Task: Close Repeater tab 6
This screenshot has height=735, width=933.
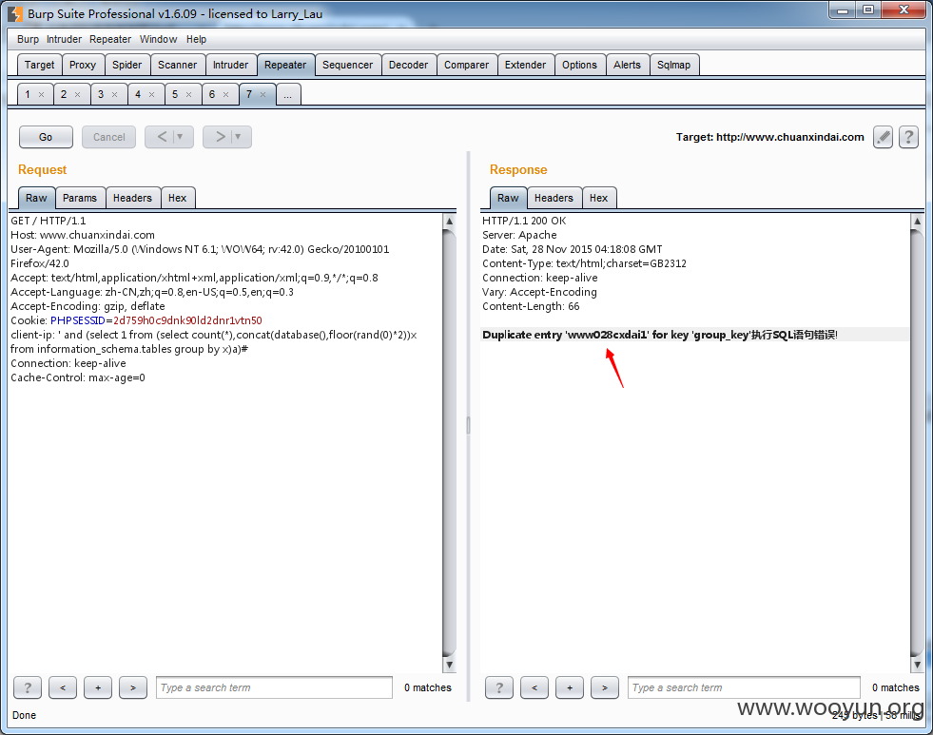Action: 225,94
